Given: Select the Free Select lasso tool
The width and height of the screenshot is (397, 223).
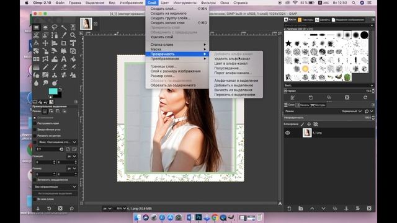Looking at the screenshot, I should pyautogui.click(x=55, y=27).
